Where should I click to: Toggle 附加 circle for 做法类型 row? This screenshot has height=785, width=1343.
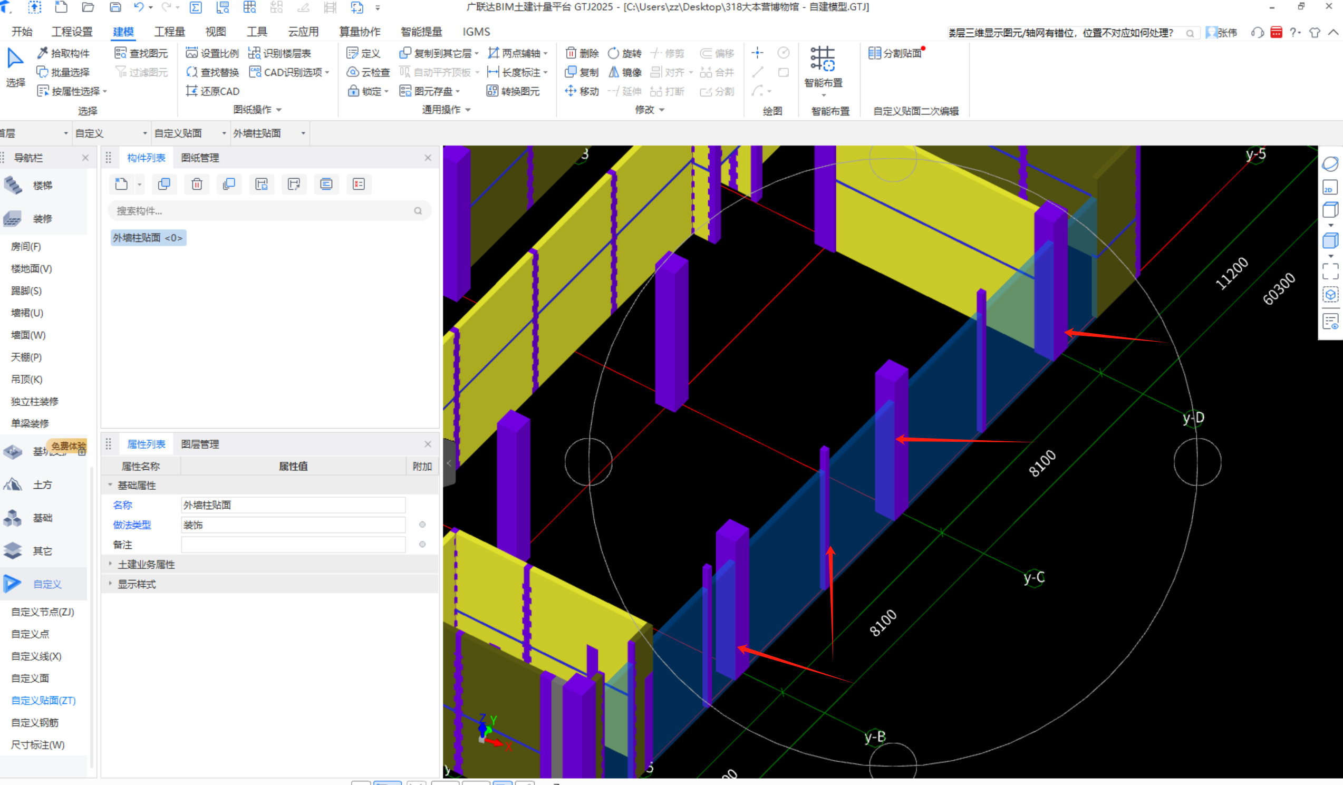click(x=422, y=525)
